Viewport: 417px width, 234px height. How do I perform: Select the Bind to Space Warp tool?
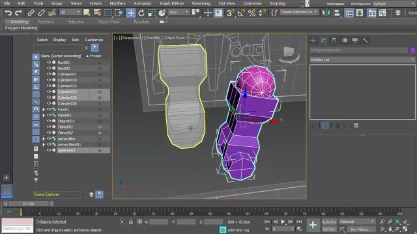(x=52, y=13)
